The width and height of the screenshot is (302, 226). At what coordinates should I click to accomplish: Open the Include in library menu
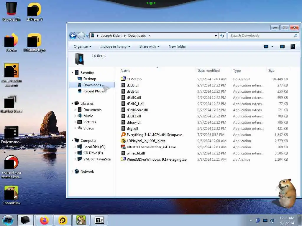click(115, 46)
